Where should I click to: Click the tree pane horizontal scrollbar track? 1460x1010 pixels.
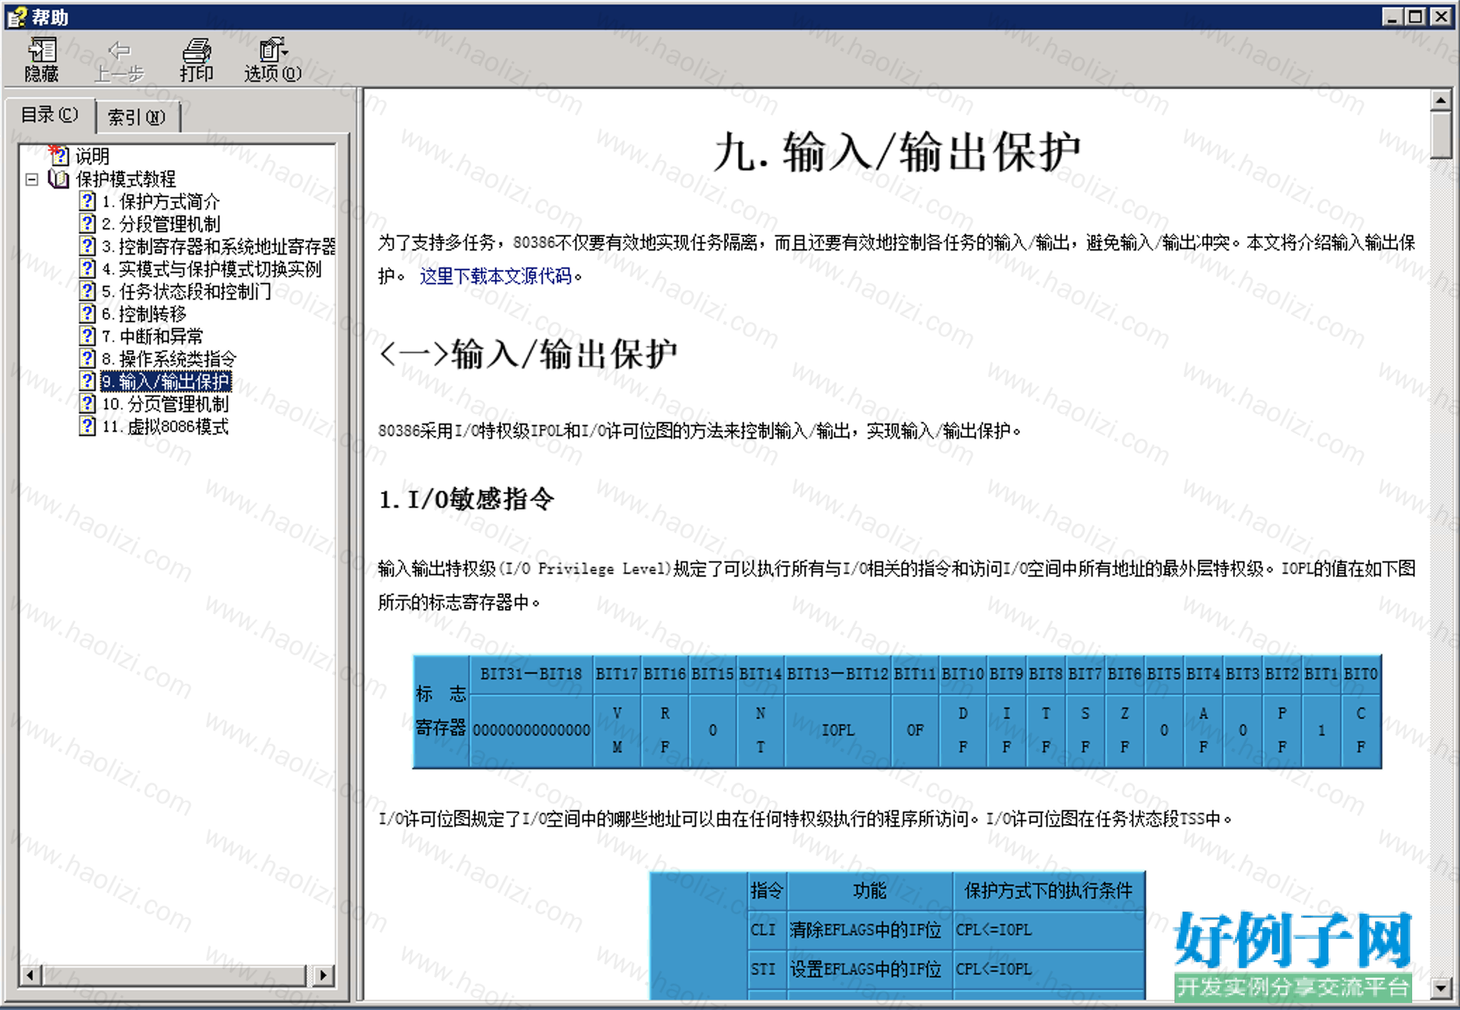[x=176, y=976]
